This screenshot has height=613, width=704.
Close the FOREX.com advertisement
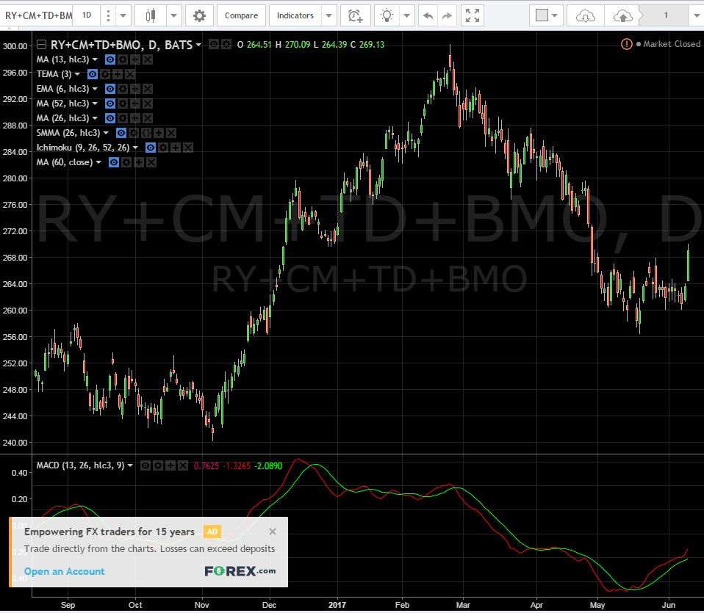[x=273, y=532]
